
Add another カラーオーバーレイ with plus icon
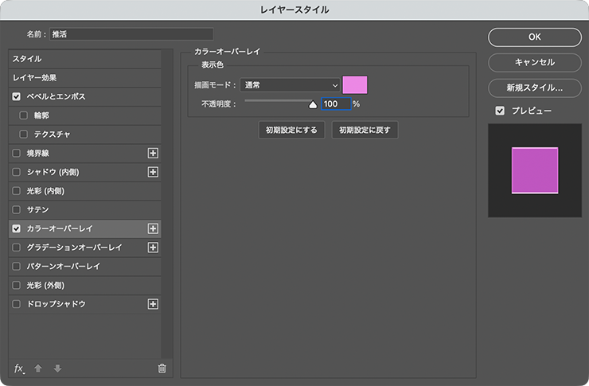coord(154,228)
